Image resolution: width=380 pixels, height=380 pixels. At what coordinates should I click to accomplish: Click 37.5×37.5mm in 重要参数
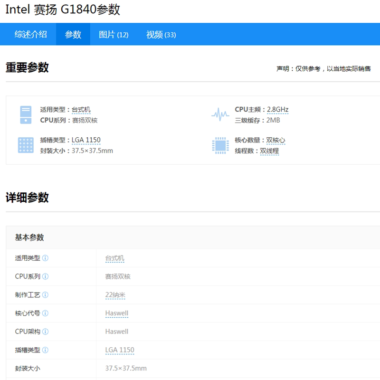[x=92, y=151]
